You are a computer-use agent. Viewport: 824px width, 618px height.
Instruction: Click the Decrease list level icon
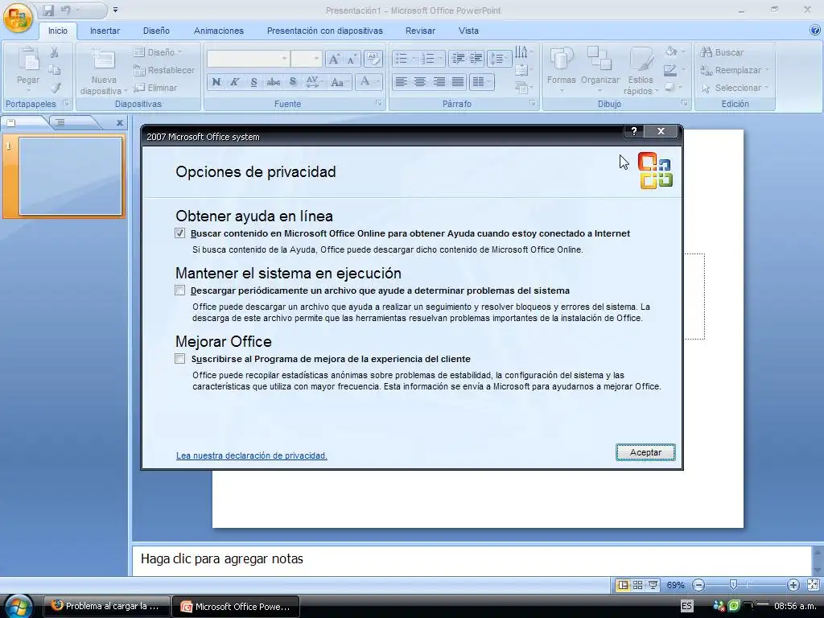click(x=458, y=58)
